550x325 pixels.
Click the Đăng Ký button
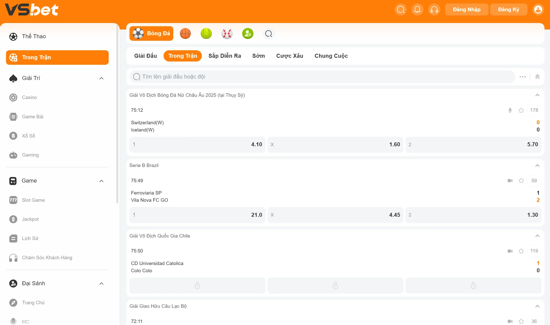pyautogui.click(x=508, y=9)
